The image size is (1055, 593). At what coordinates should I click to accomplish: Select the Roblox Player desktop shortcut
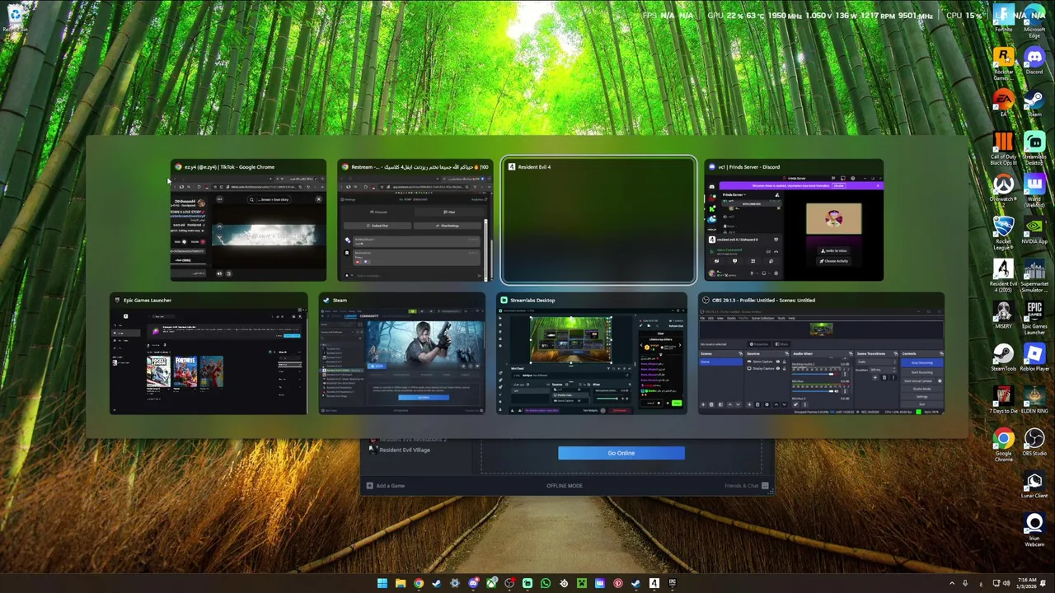point(1034,358)
